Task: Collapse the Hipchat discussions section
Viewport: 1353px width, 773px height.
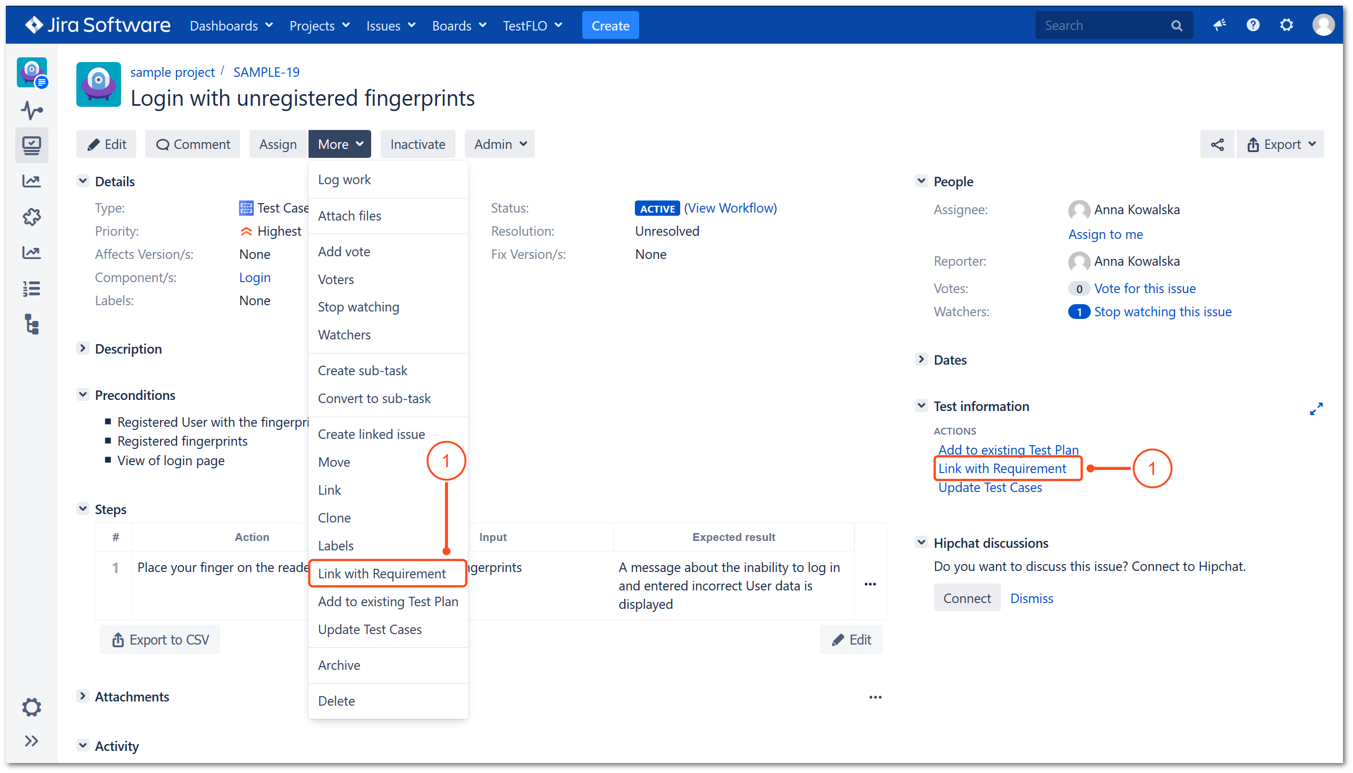Action: coord(921,543)
